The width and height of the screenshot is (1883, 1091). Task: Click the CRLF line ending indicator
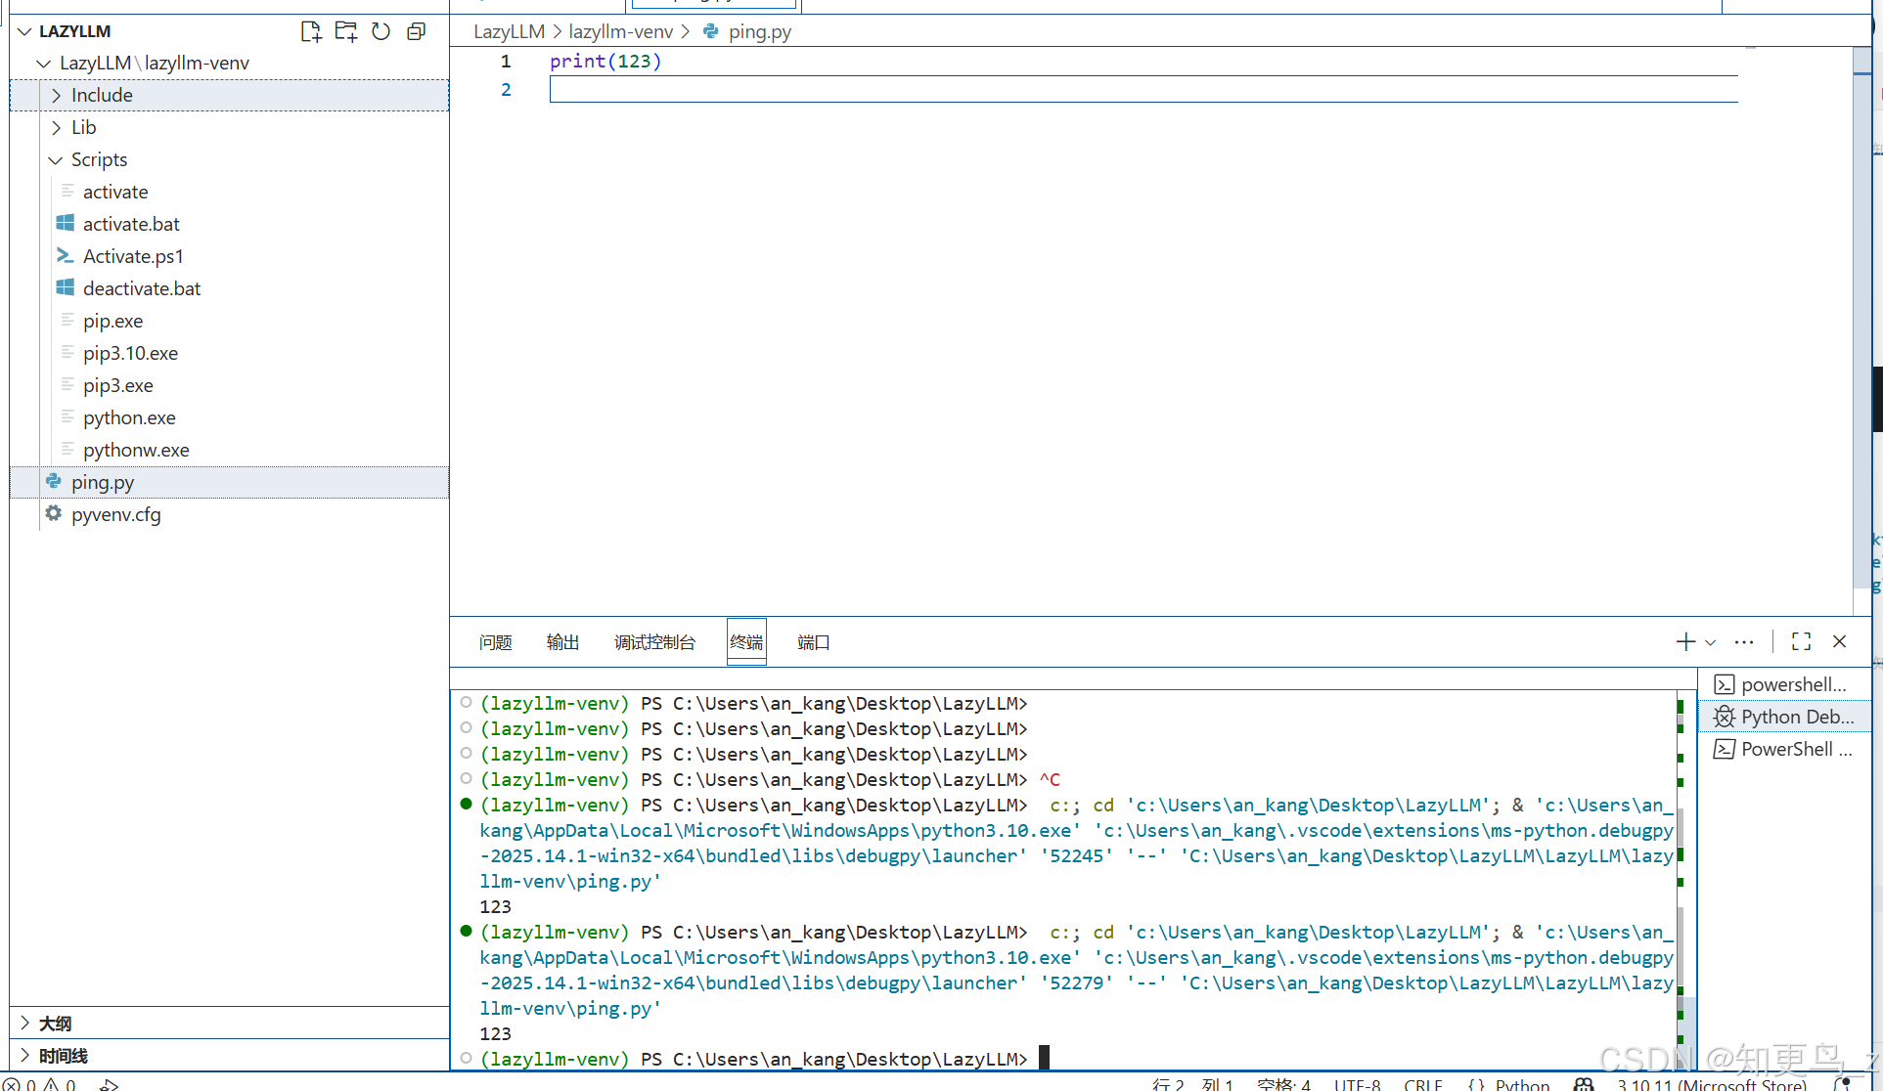pos(1422,1084)
